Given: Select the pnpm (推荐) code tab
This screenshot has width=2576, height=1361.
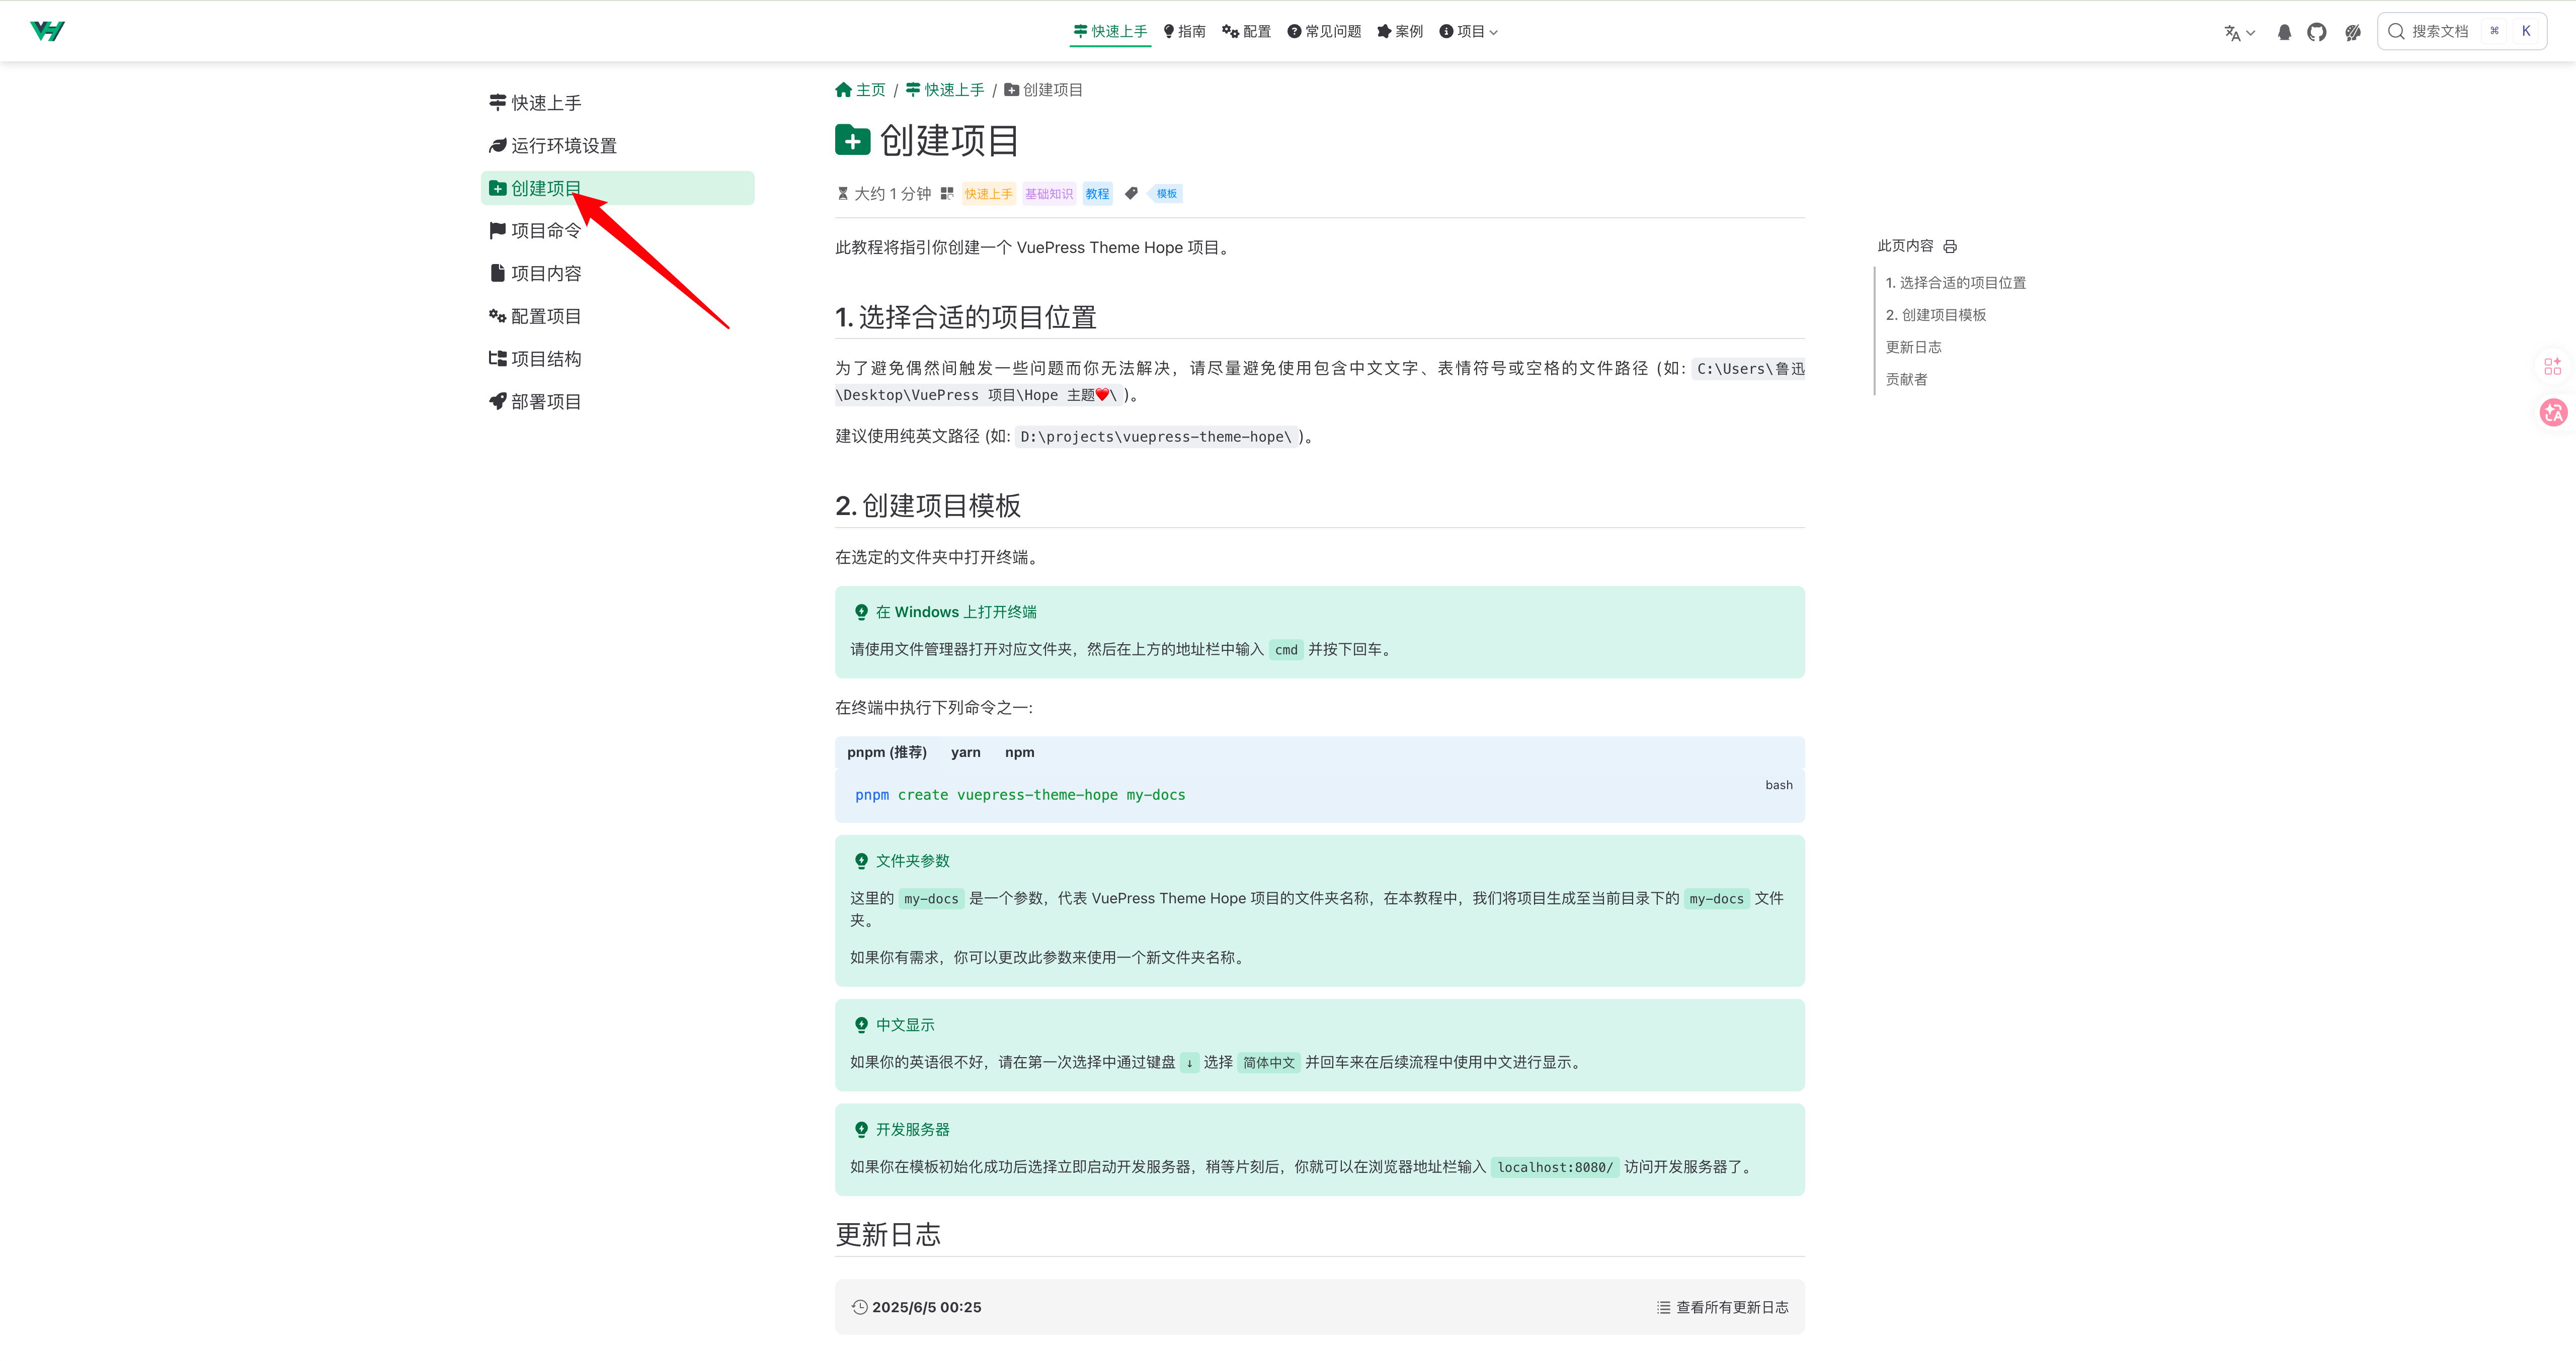Looking at the screenshot, I should pos(886,752).
